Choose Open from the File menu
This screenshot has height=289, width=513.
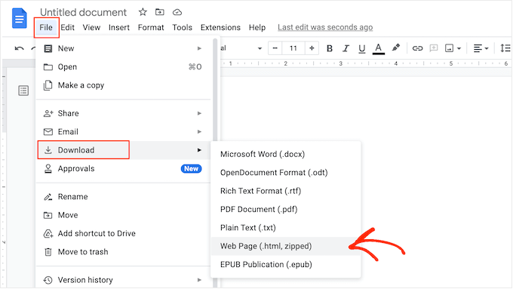click(123, 66)
